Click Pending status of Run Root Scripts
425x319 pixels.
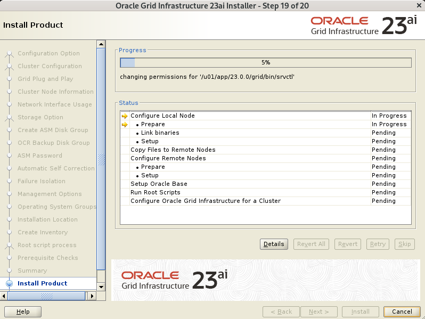(x=383, y=192)
